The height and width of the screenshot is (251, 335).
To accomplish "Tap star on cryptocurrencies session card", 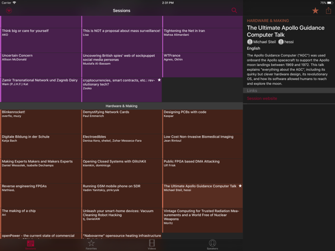I will click(159, 80).
